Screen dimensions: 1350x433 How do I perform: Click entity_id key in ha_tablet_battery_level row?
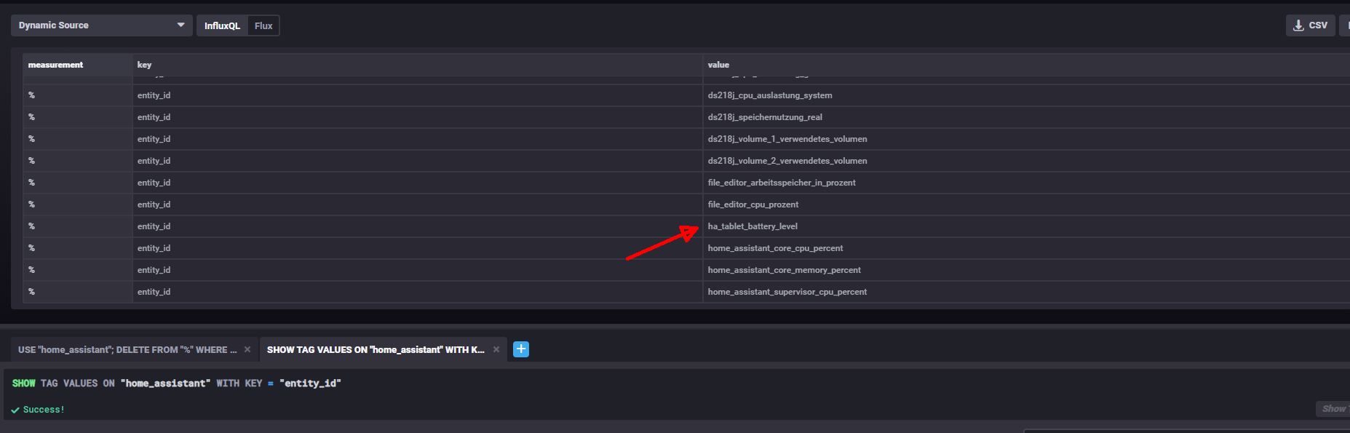[x=154, y=226]
